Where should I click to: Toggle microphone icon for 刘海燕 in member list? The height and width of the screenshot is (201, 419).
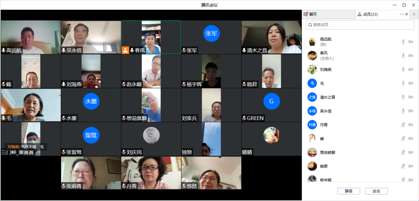coord(403,70)
